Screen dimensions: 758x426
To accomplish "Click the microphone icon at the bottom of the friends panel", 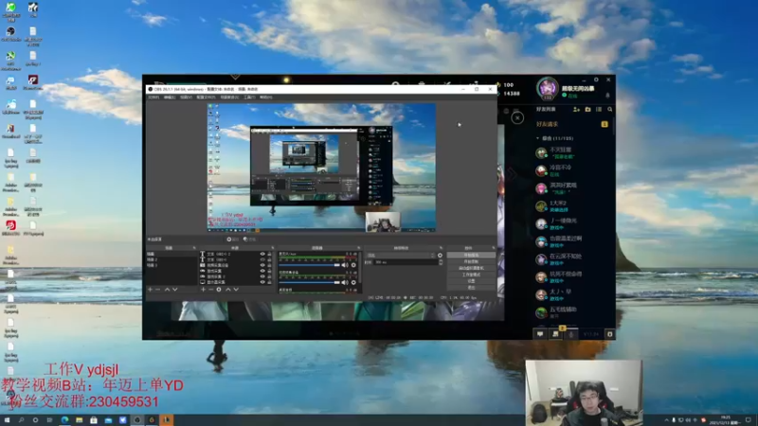I will click(571, 334).
